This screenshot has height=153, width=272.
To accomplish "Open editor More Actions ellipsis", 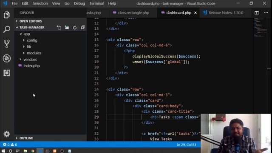I will 266,13.
